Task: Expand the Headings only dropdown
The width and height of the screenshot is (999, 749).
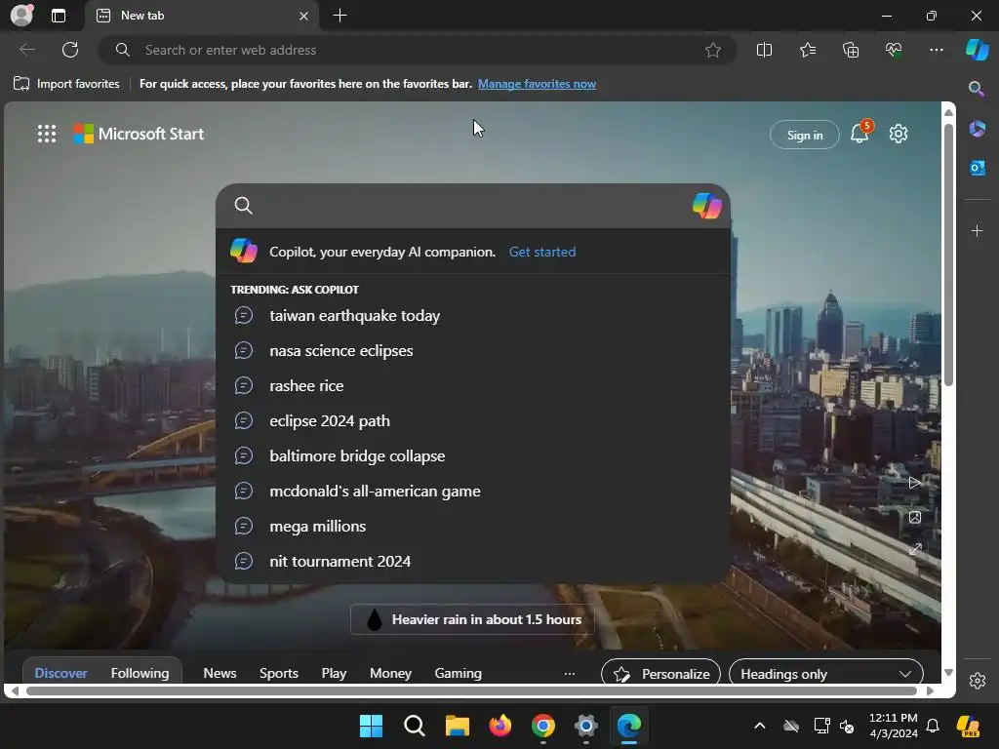Action: click(825, 673)
